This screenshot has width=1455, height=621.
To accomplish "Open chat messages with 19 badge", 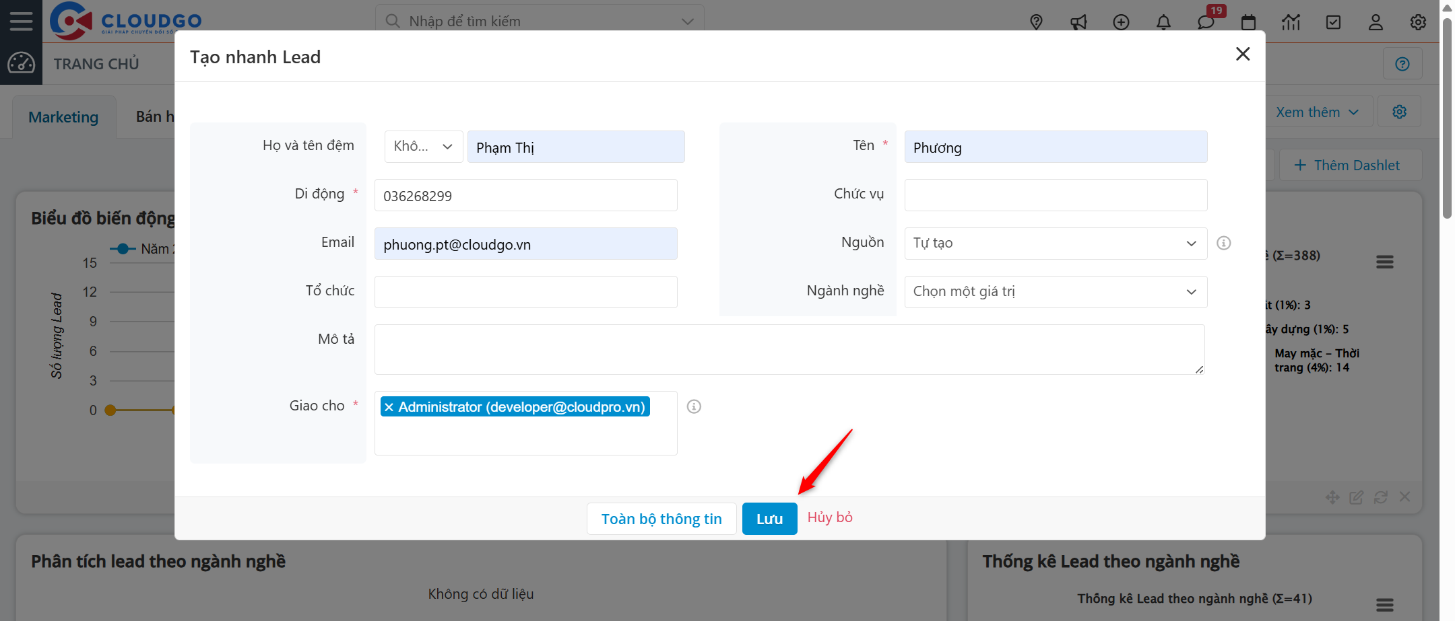I will click(x=1206, y=22).
